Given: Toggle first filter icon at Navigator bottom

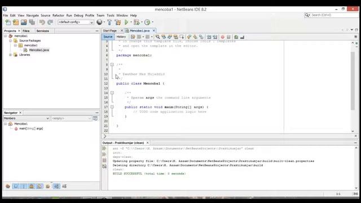Looking at the screenshot, I should point(8,186).
